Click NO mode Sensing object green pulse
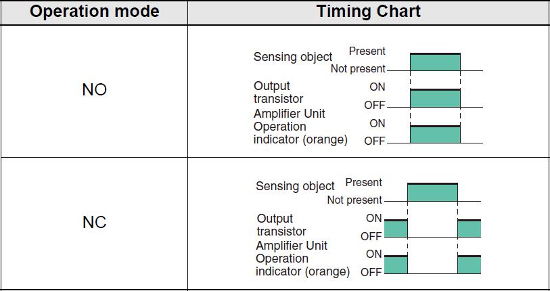550x291 pixels. pos(435,62)
